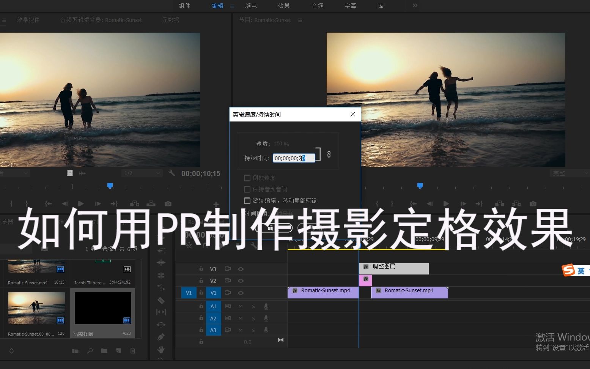Select the Razor tool in the tools panel
This screenshot has width=590, height=369.
161,300
